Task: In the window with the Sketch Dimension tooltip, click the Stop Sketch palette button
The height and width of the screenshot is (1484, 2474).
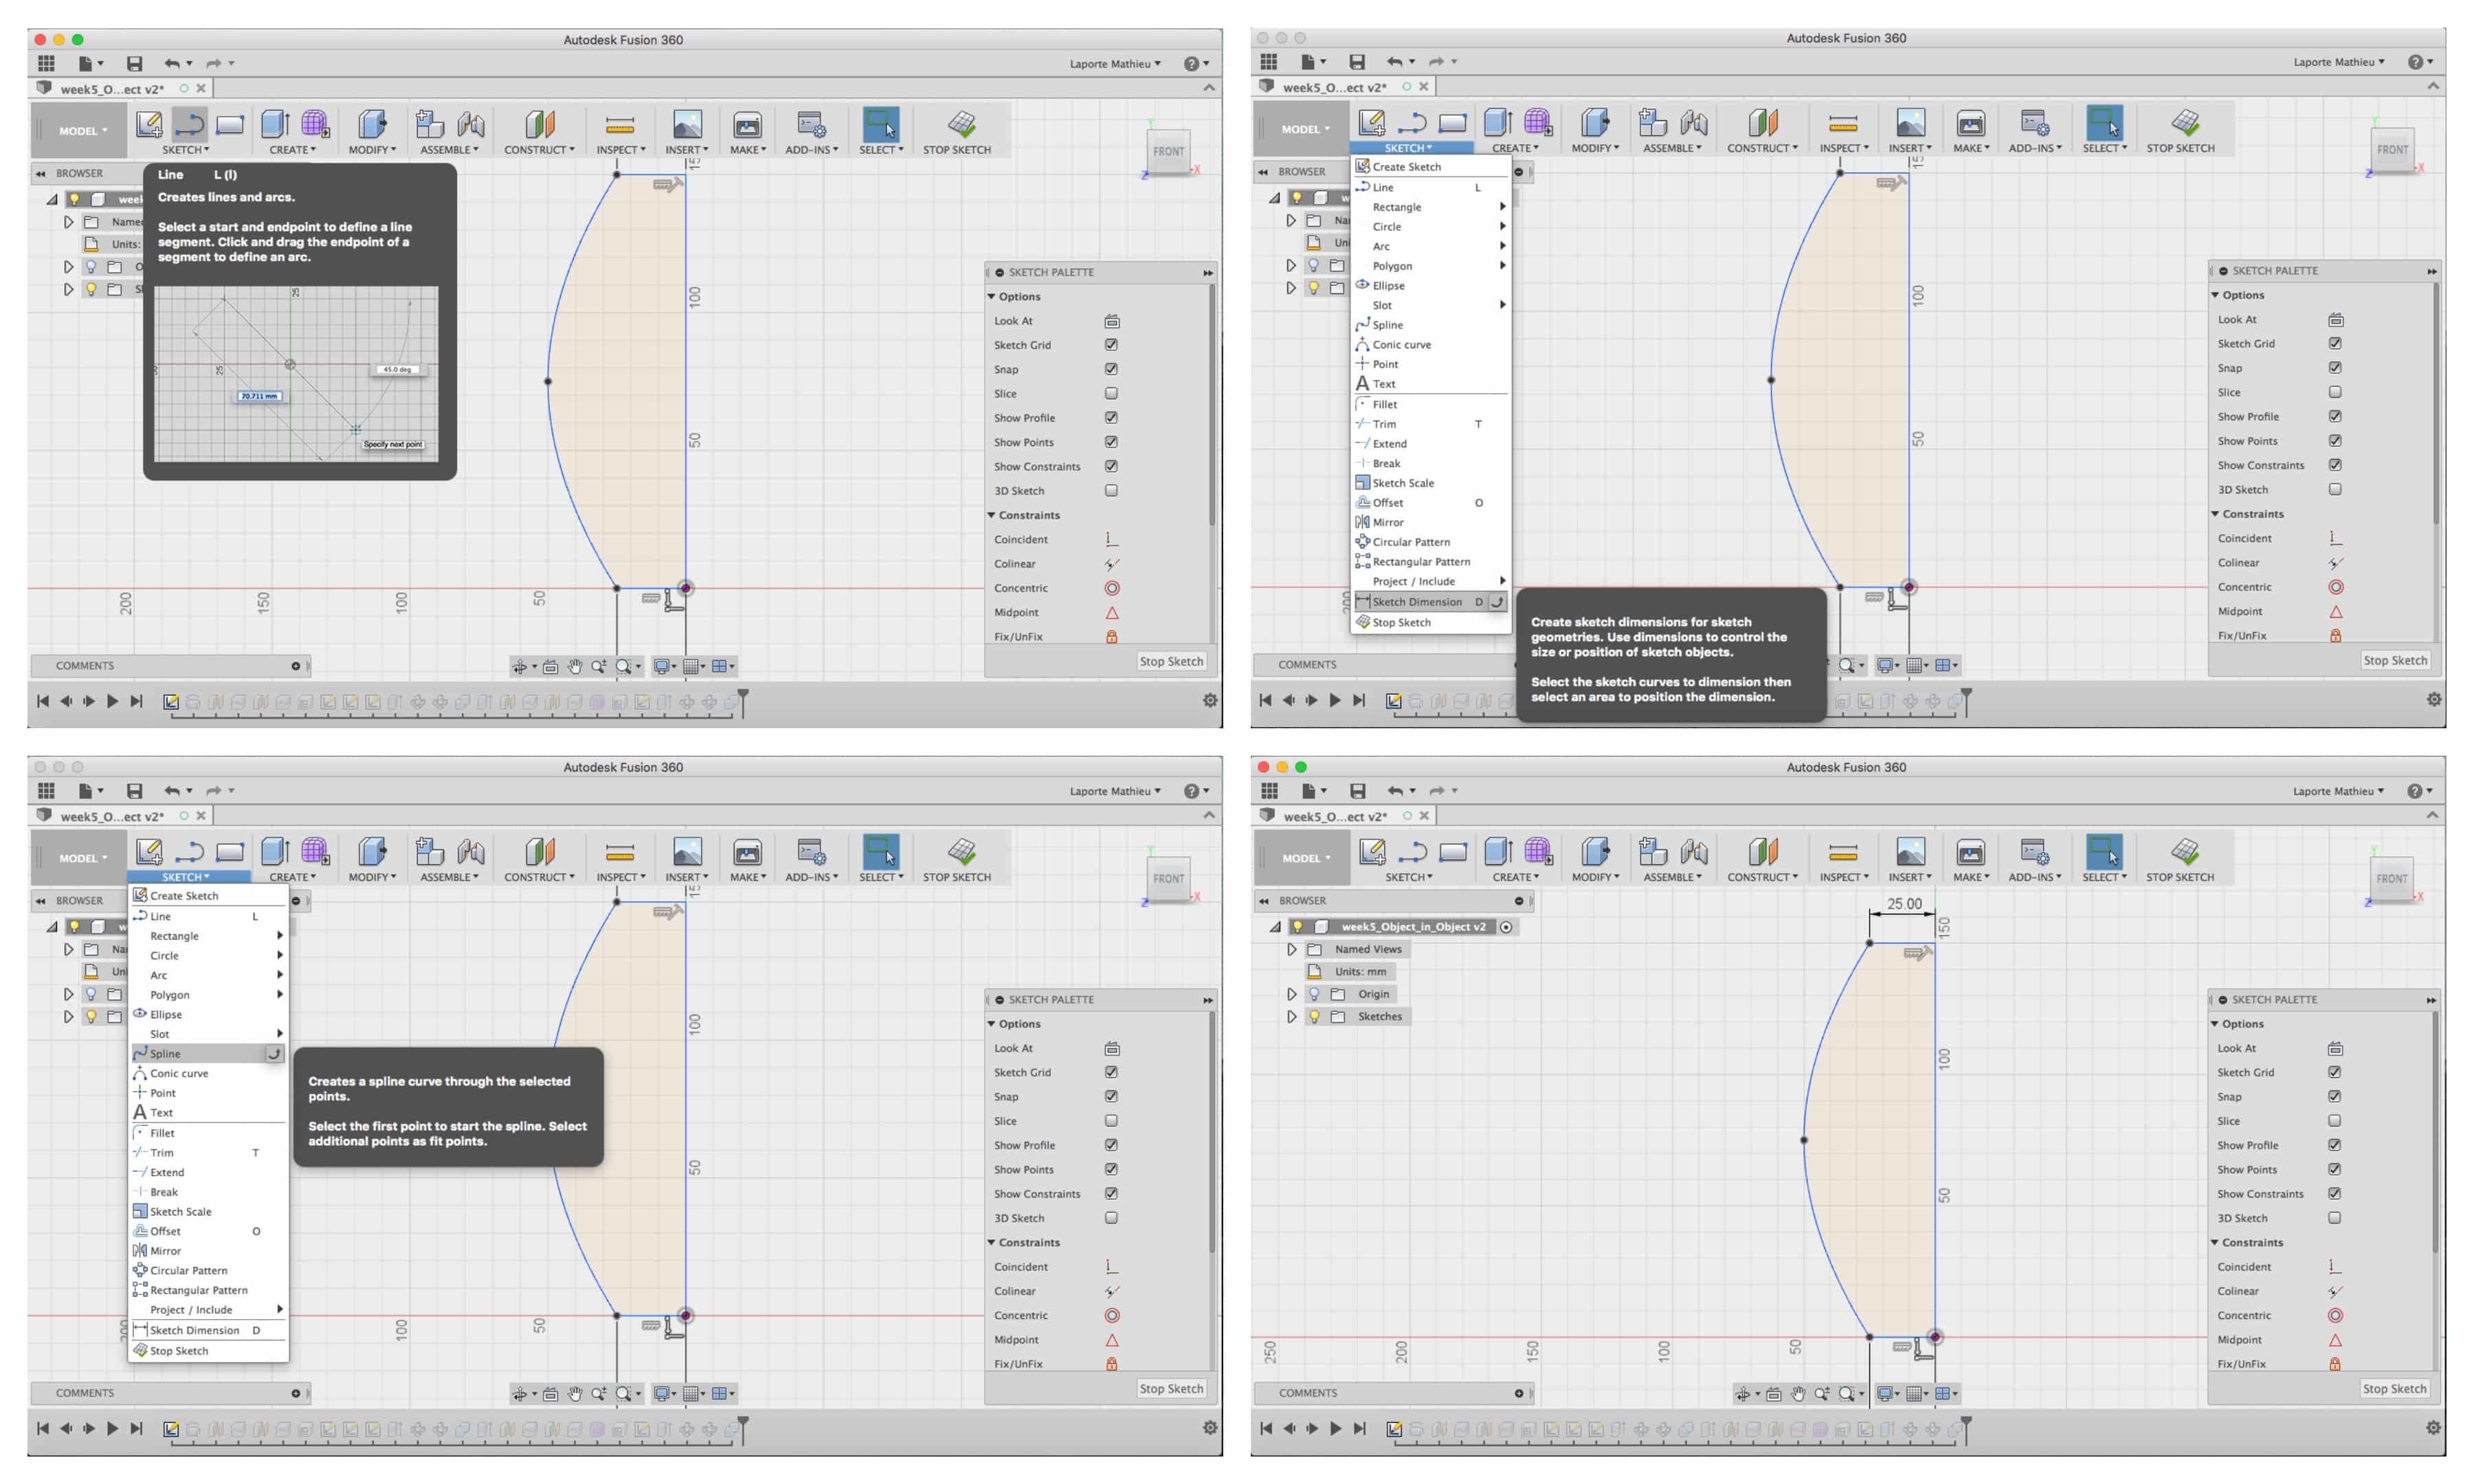Action: click(2395, 661)
